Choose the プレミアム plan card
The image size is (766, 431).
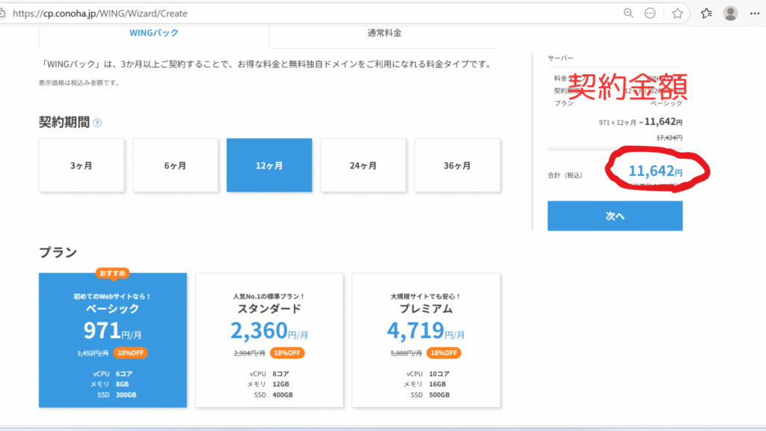coord(426,340)
